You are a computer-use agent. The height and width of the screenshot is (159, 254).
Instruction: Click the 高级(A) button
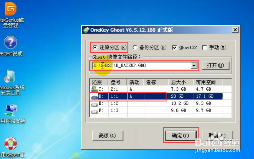click(108, 136)
